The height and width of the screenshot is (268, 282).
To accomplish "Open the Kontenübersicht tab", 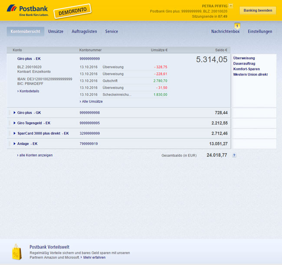I will 25,32.
